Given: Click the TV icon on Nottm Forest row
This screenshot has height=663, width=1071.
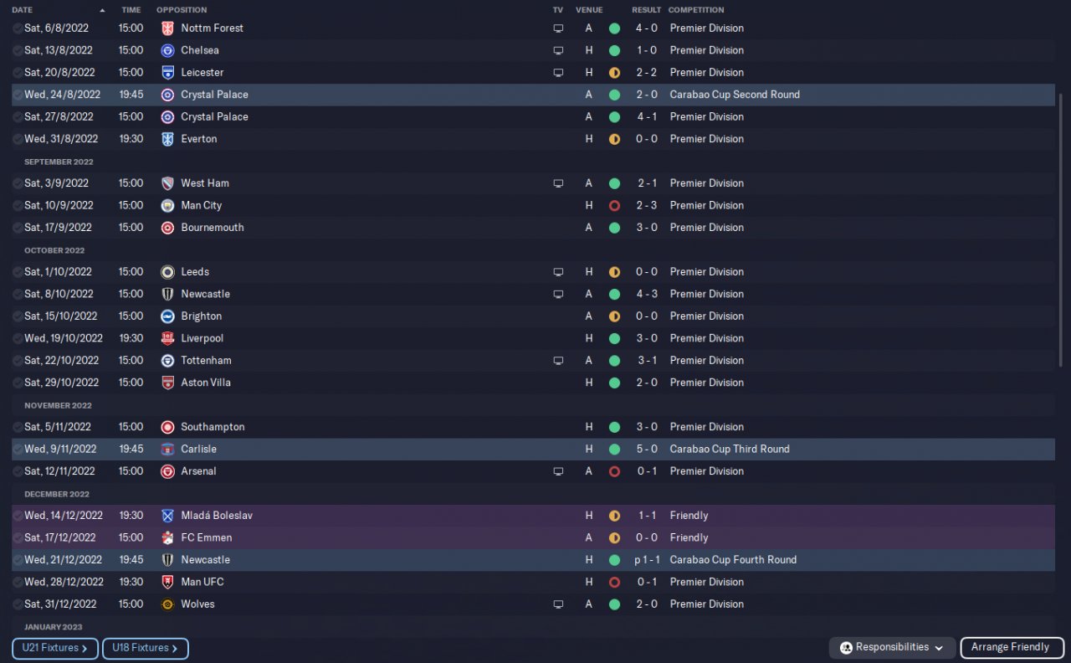Looking at the screenshot, I should coord(558,28).
